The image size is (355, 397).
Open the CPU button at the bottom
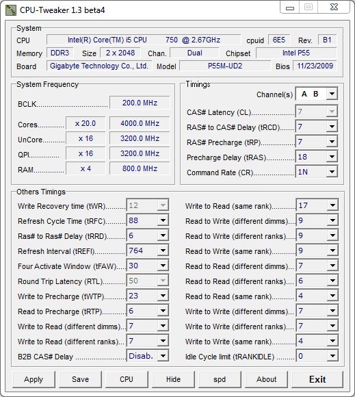point(127,379)
